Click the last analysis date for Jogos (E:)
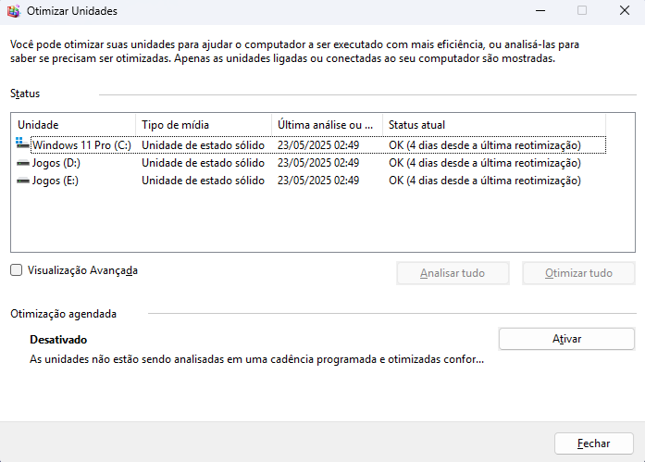Image resolution: width=645 pixels, height=462 pixels. [318, 181]
